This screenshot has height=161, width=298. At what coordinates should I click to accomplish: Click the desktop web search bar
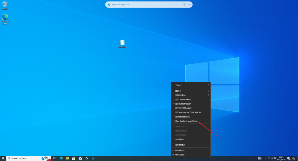[x=149, y=5]
